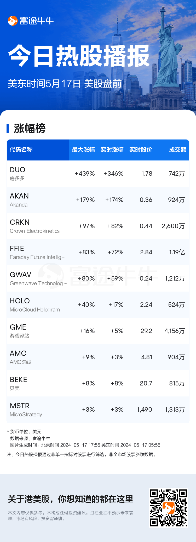Click the 实时涨幅 column header
This screenshot has width=196, height=542.
tap(112, 150)
